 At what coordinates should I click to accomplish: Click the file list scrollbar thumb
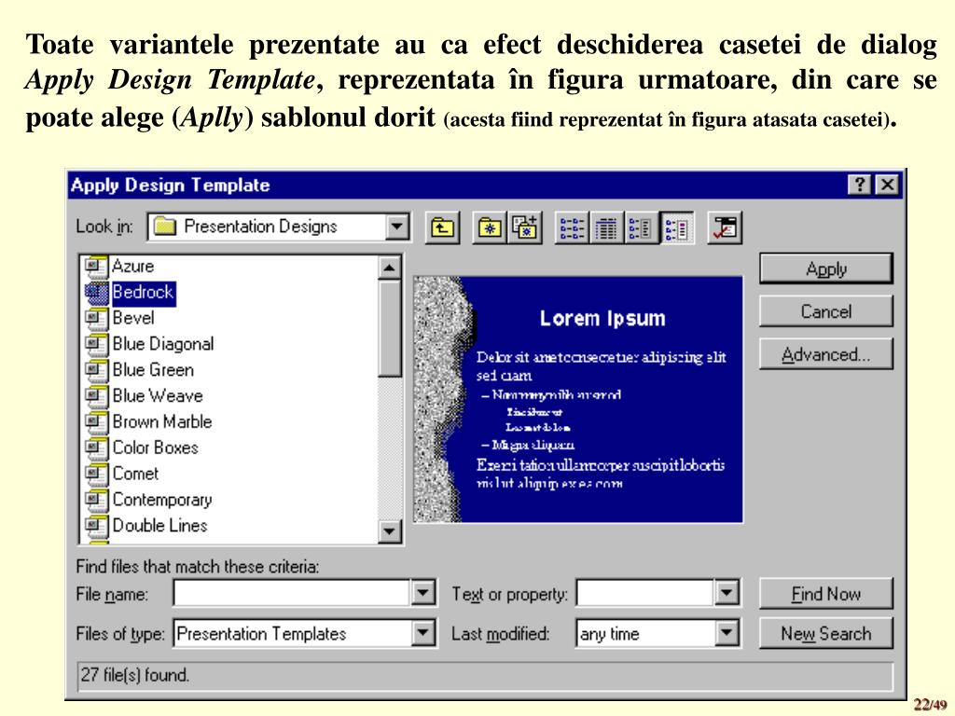tap(389, 329)
